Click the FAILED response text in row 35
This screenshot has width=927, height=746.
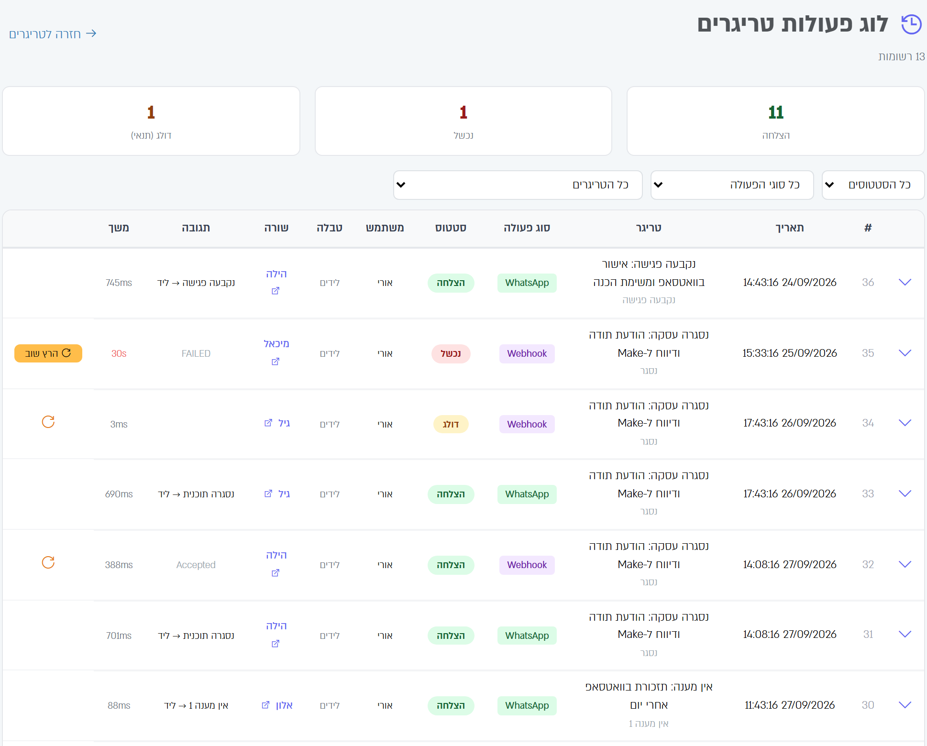point(196,353)
